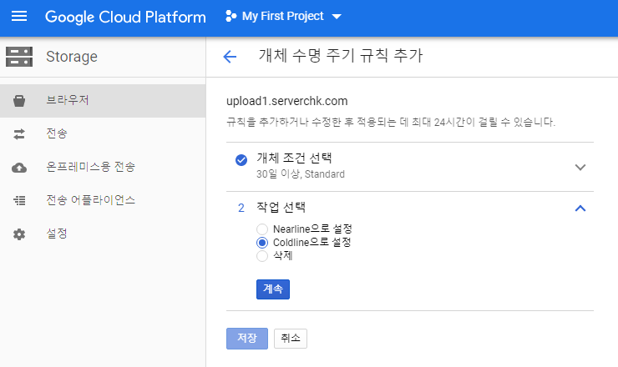Click the project hexagon icon in header

[231, 16]
